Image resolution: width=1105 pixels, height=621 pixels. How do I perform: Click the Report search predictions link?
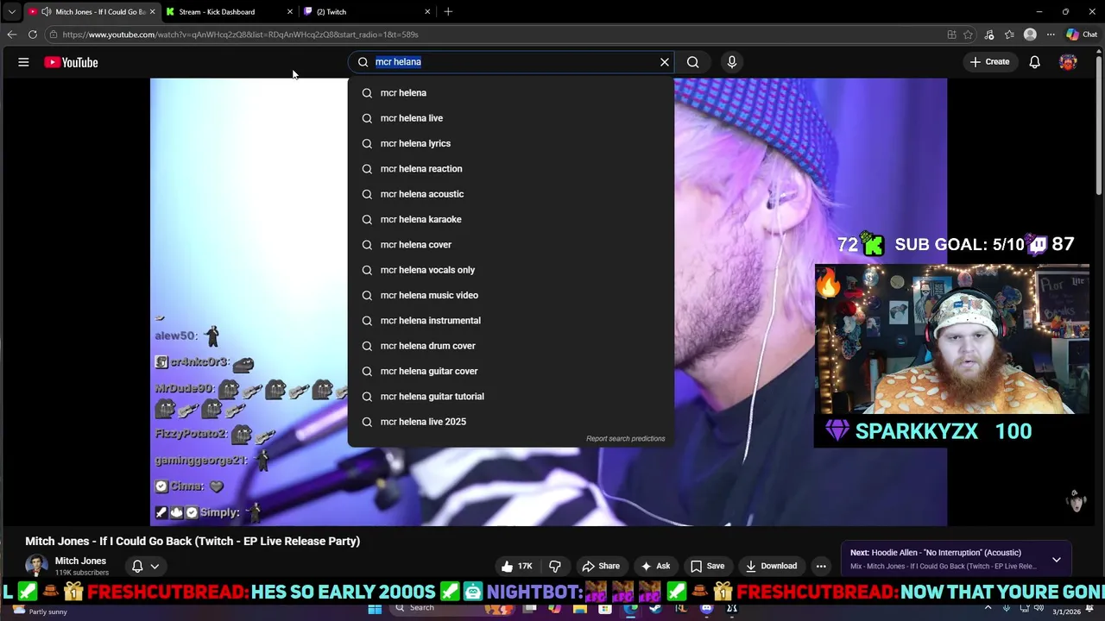click(626, 438)
